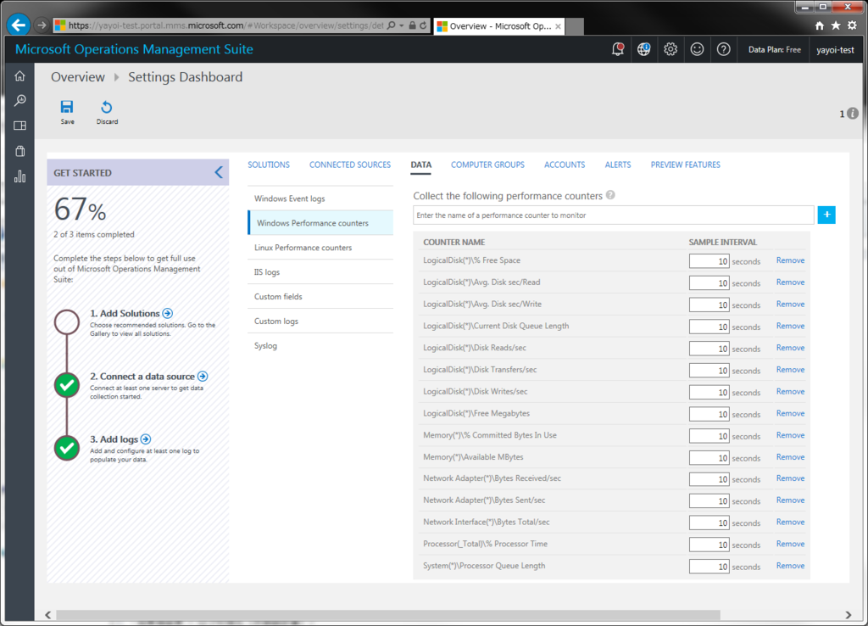The height and width of the screenshot is (626, 868).
Task: Remove the Processor % Processor Time counter
Action: tap(790, 544)
